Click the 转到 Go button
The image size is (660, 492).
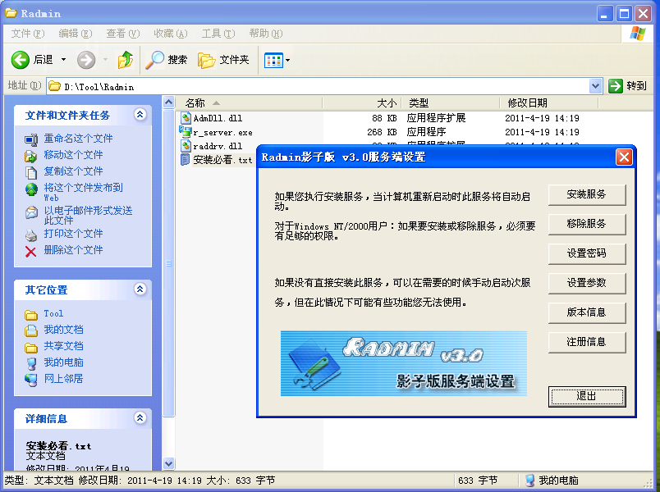[627, 86]
